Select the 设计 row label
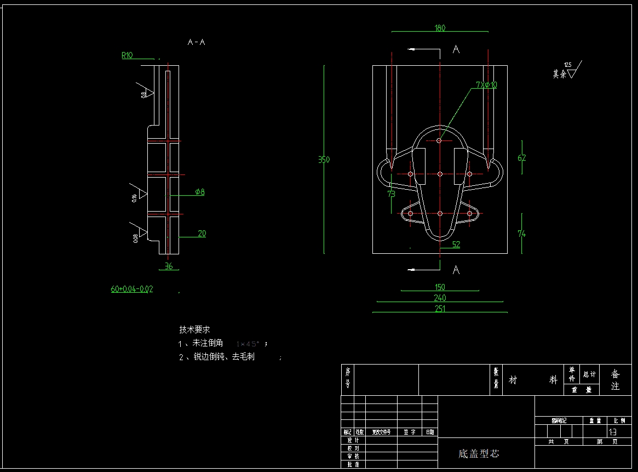Screen dimensions: 638x472 (x=353, y=440)
